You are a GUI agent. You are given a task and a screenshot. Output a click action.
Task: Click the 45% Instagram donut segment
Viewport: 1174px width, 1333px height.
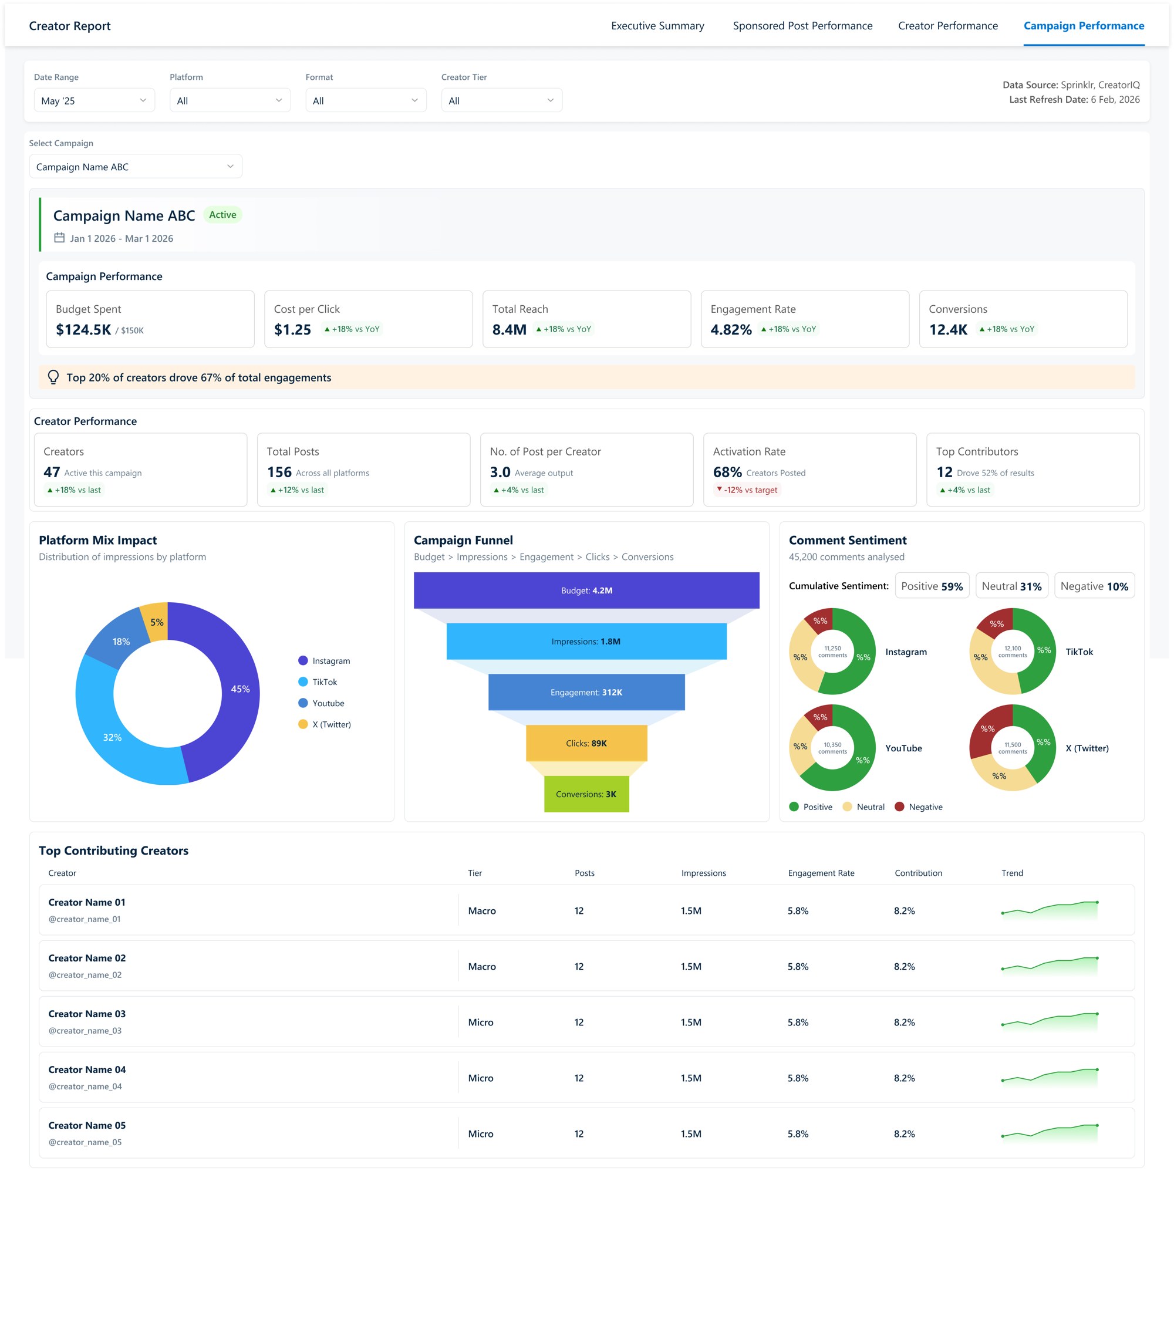click(x=240, y=689)
